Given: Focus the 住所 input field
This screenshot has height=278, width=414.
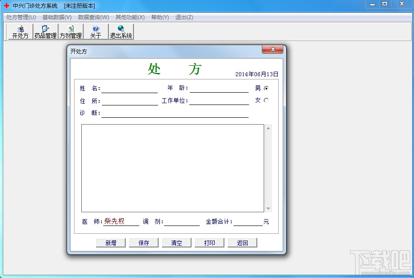Looking at the screenshot, I should 130,101.
